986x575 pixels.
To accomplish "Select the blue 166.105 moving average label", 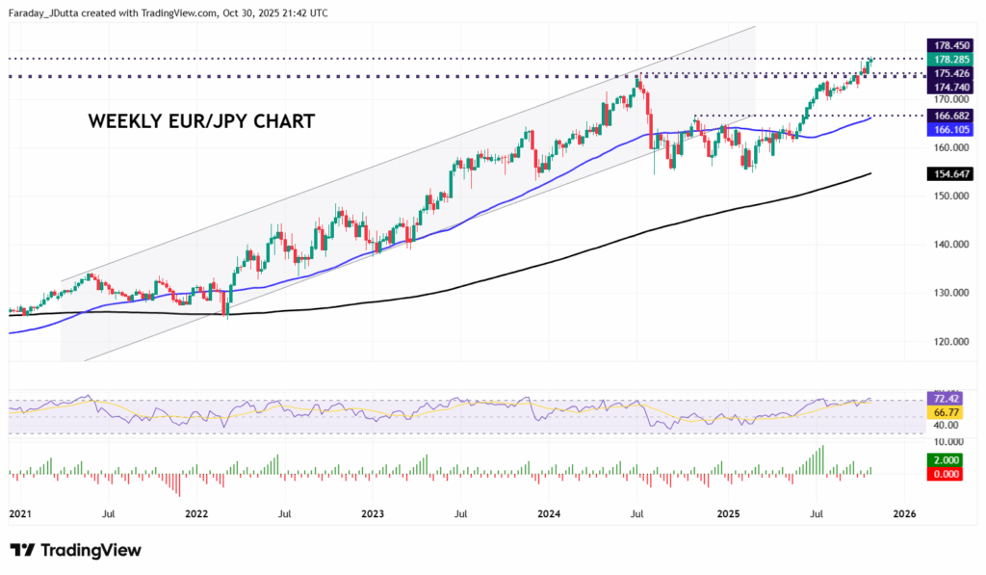I will click(x=948, y=130).
